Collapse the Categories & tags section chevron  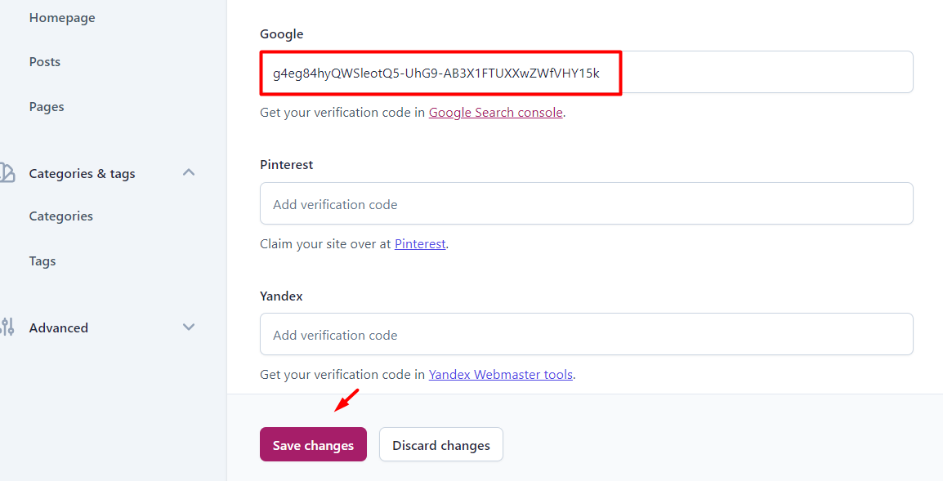pos(189,172)
